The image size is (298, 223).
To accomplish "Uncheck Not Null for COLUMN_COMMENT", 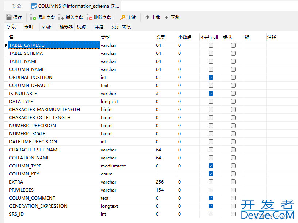I will pos(211,198).
